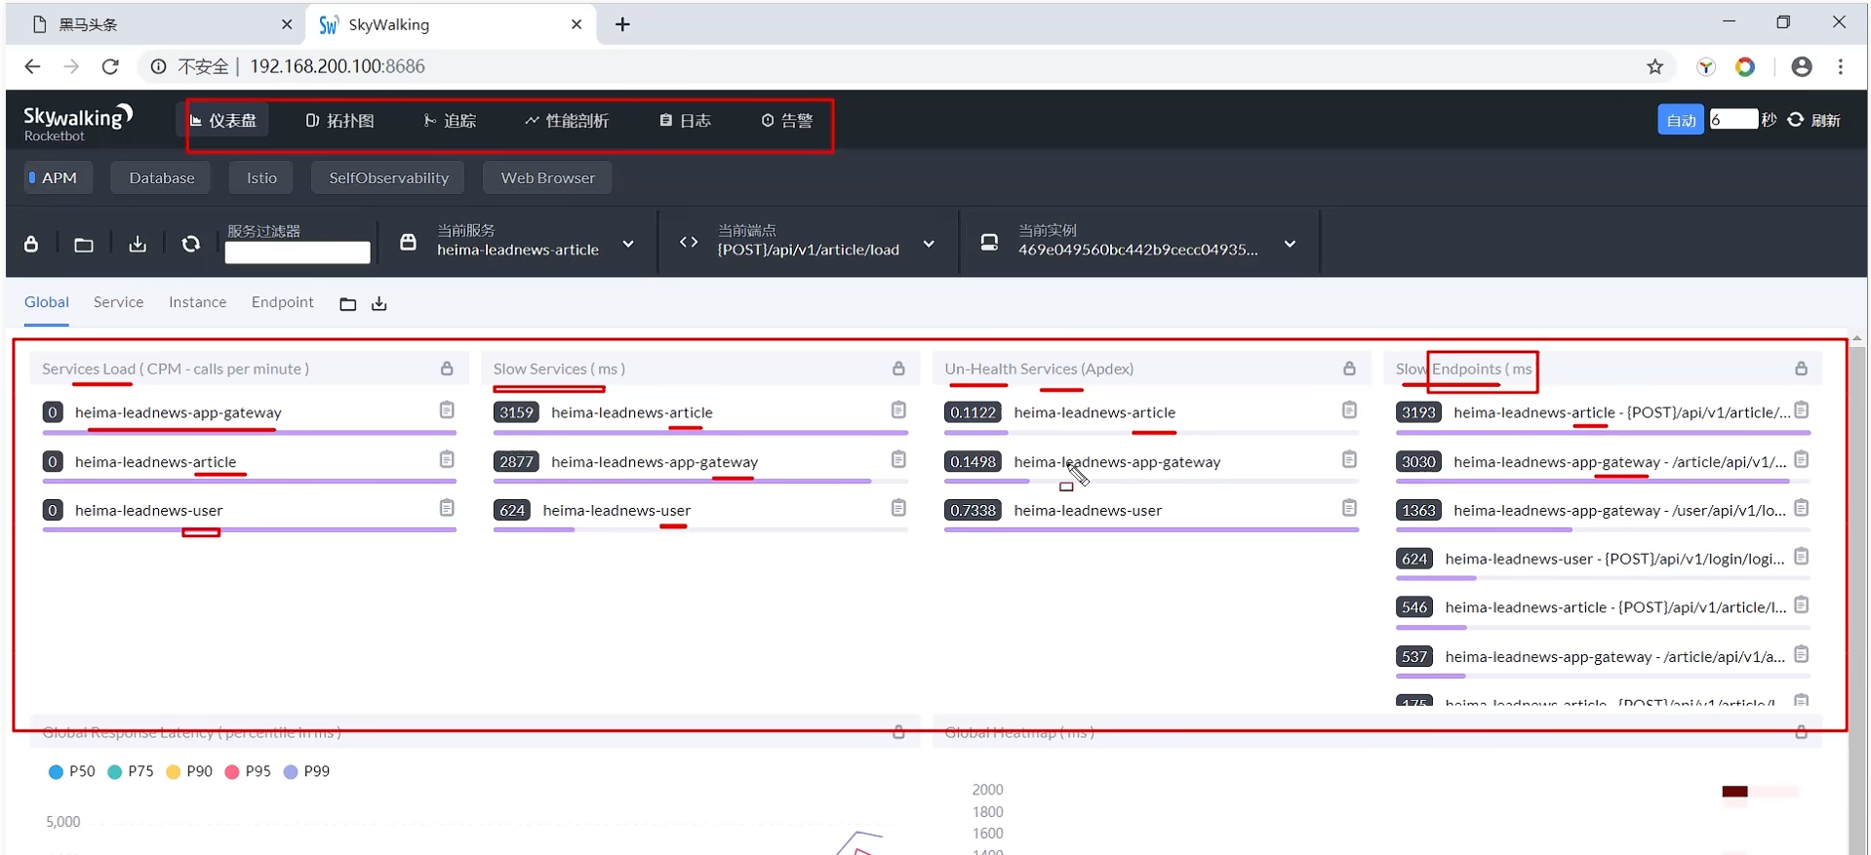Copy heima-leadnews-app-gateway in Services Load list
1871x855 pixels.
tap(447, 410)
